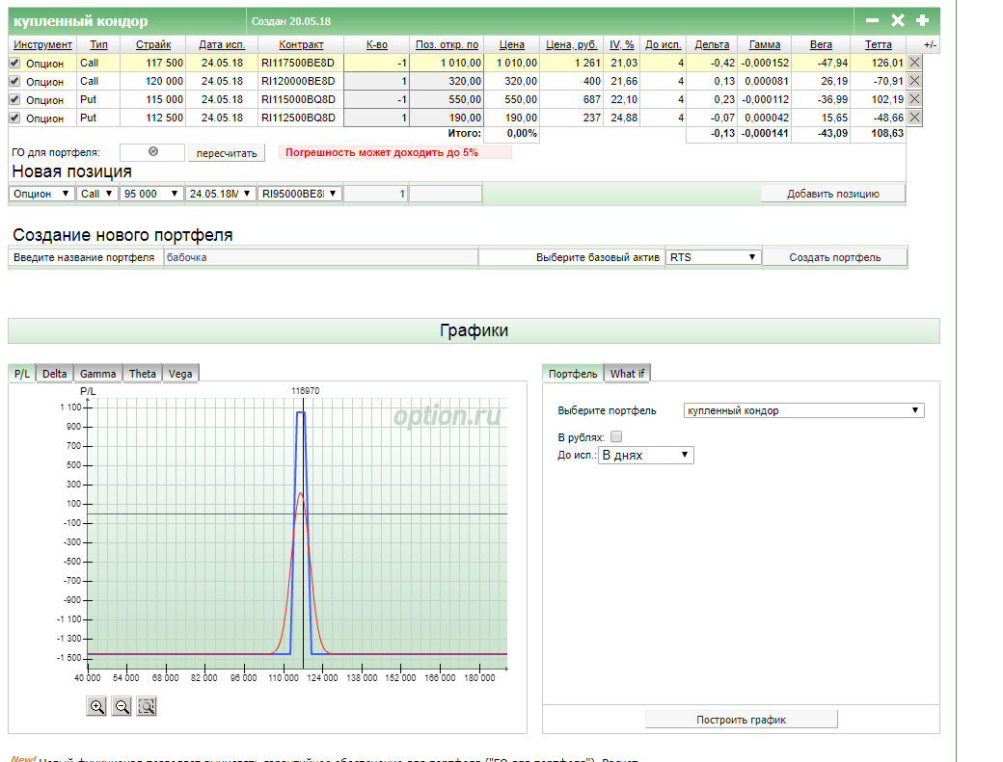Toggle checkbox for Put 115 000 row
Screen dimensions: 1003x762
point(14,100)
